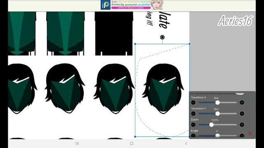Screen dimensions: 264x148
Task: Click the "Angle" label
Action: [194, 131]
